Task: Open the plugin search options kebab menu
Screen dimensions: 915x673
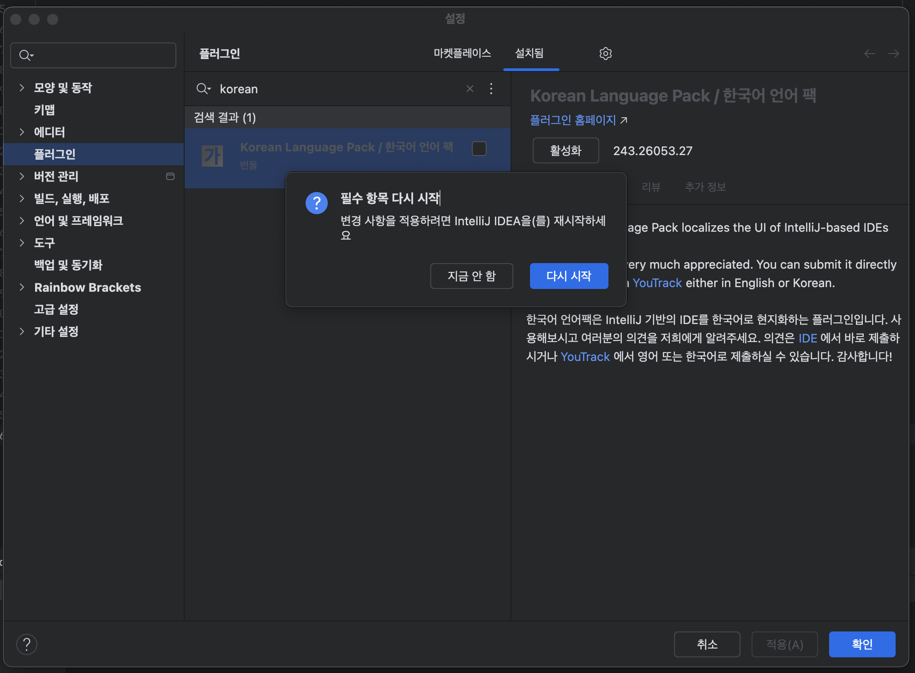Action: pos(491,89)
